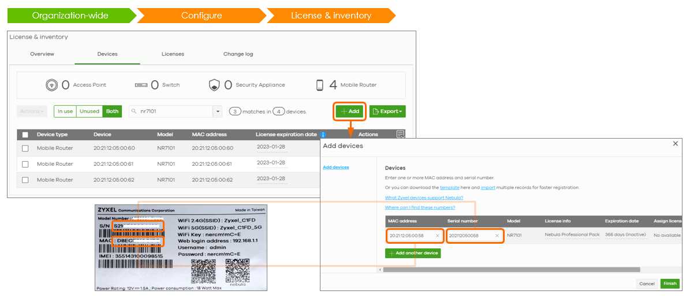Open the column settings icon in table header
Image resolution: width=690 pixels, height=298 pixels.
[401, 134]
